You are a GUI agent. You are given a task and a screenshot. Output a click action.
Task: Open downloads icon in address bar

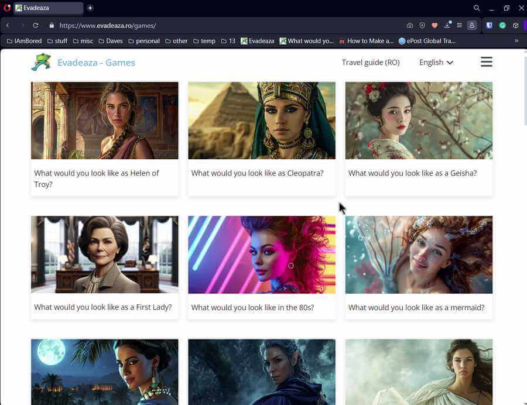(x=447, y=25)
